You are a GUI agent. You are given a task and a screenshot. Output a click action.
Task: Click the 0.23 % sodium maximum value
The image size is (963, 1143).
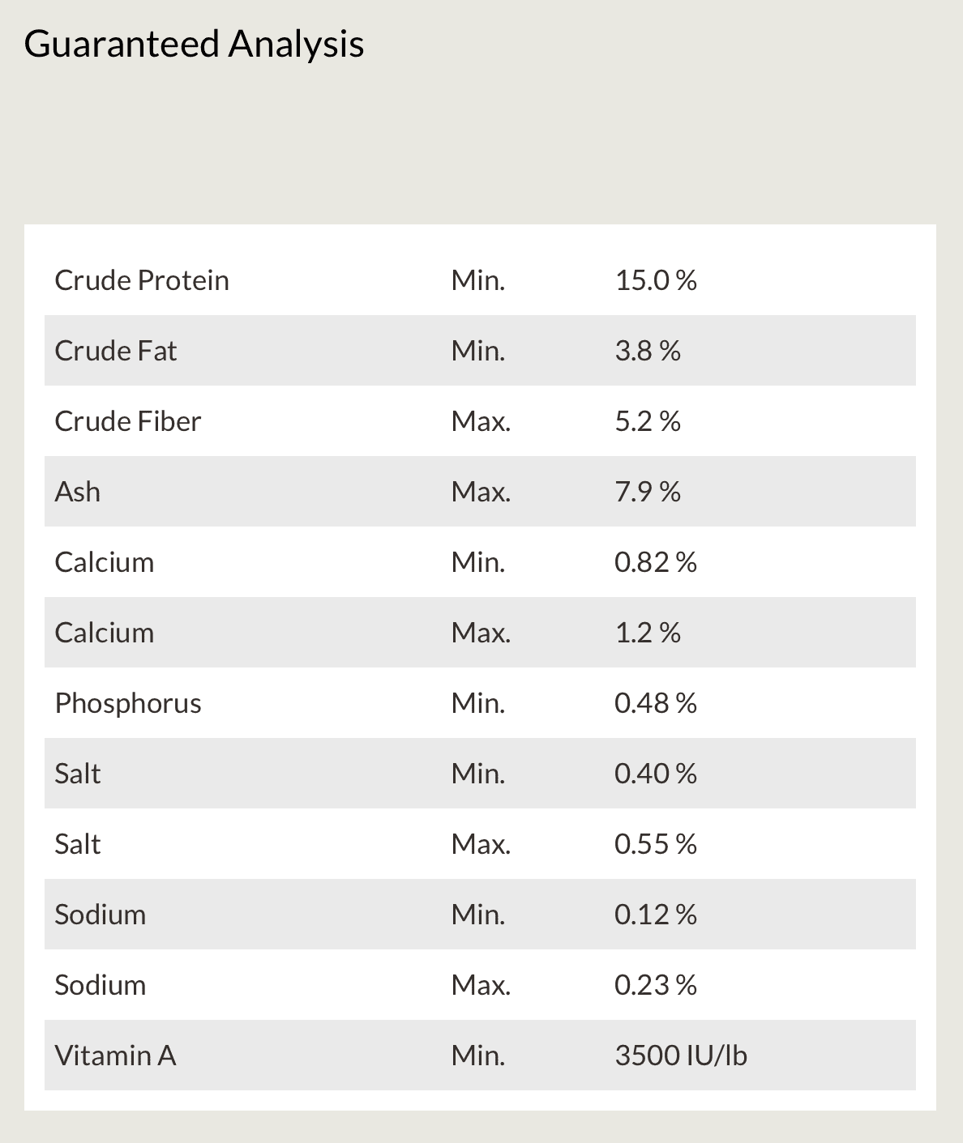(656, 985)
